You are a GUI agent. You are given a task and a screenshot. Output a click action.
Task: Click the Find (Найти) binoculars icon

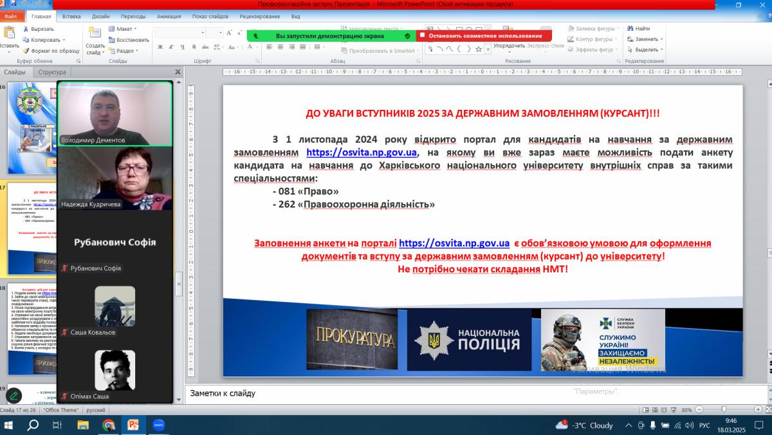point(630,29)
